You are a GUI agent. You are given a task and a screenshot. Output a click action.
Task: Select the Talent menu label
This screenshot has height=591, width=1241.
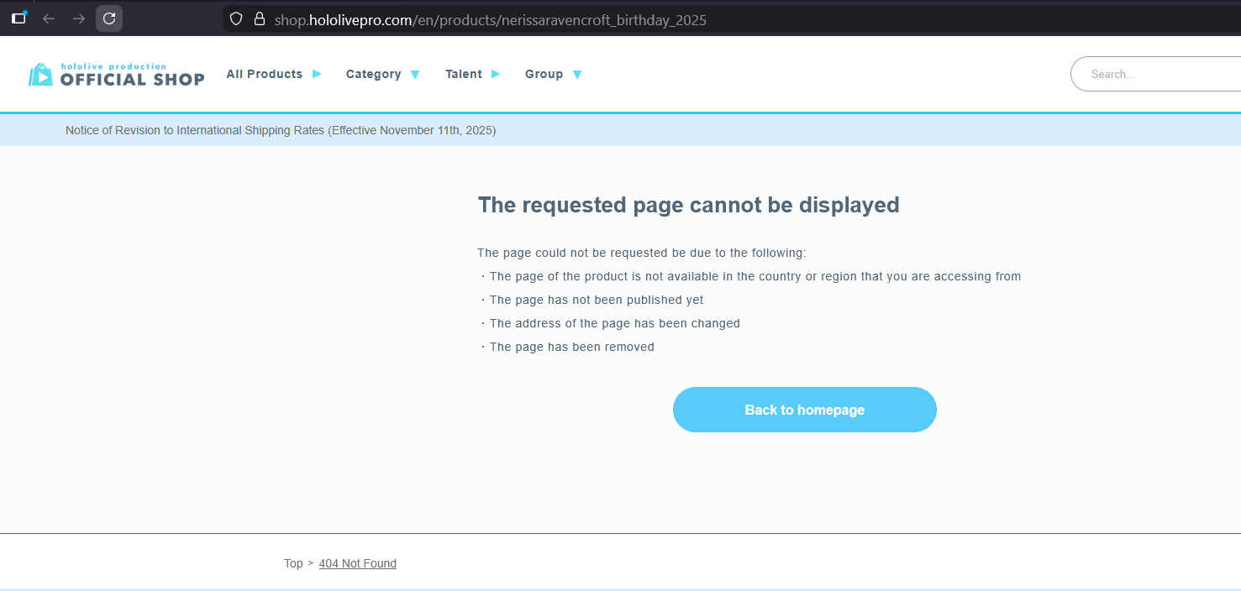click(463, 74)
